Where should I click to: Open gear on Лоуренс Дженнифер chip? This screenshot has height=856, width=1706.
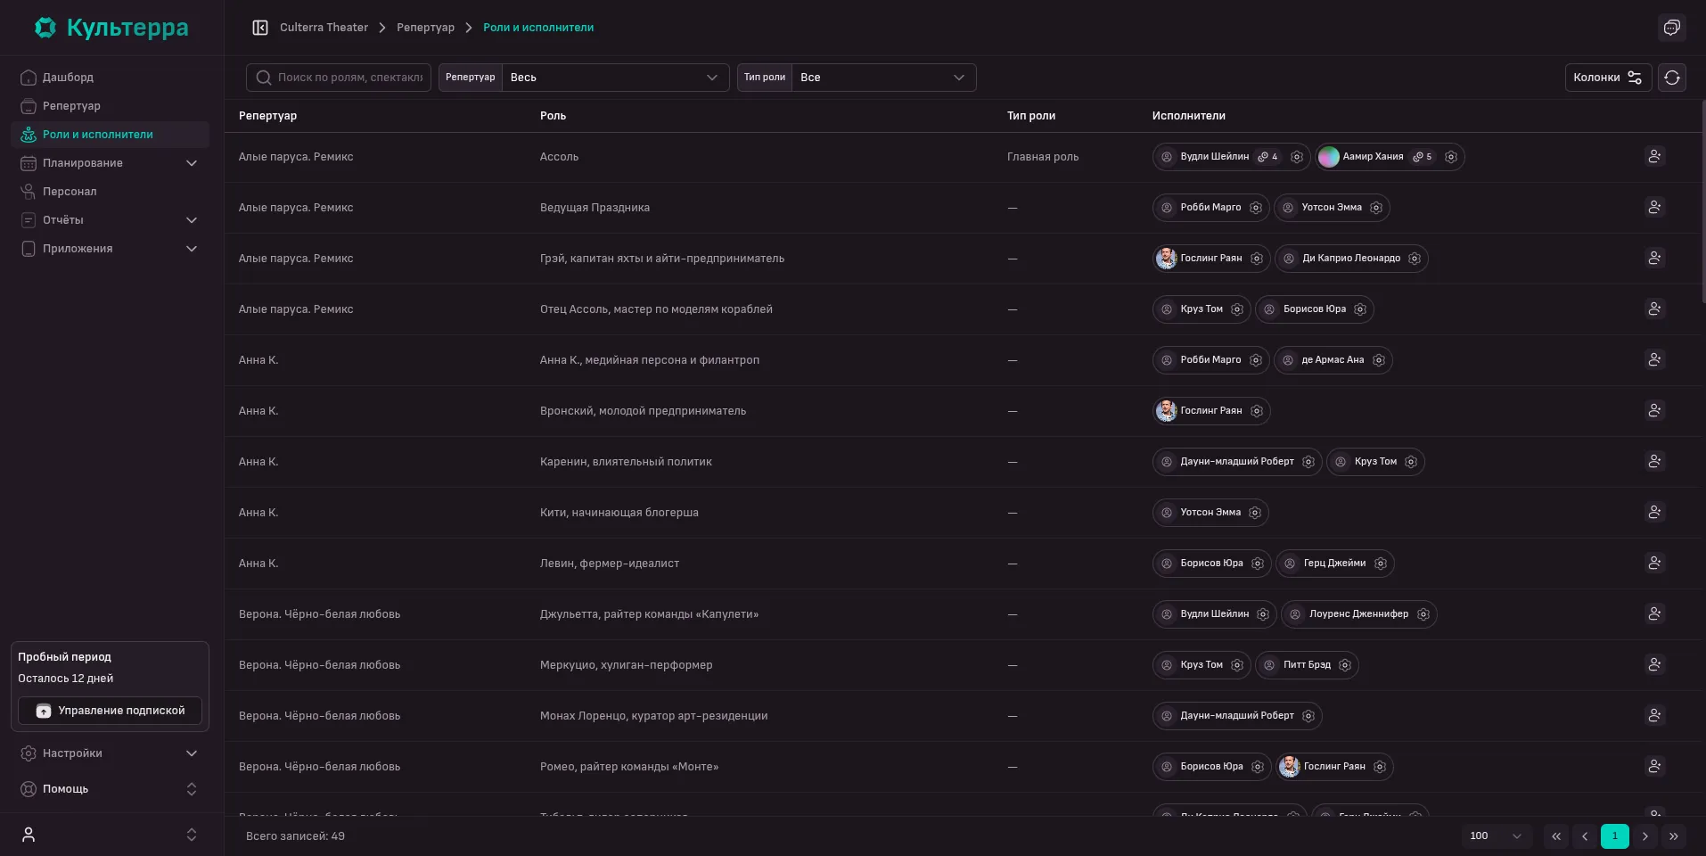tap(1423, 614)
